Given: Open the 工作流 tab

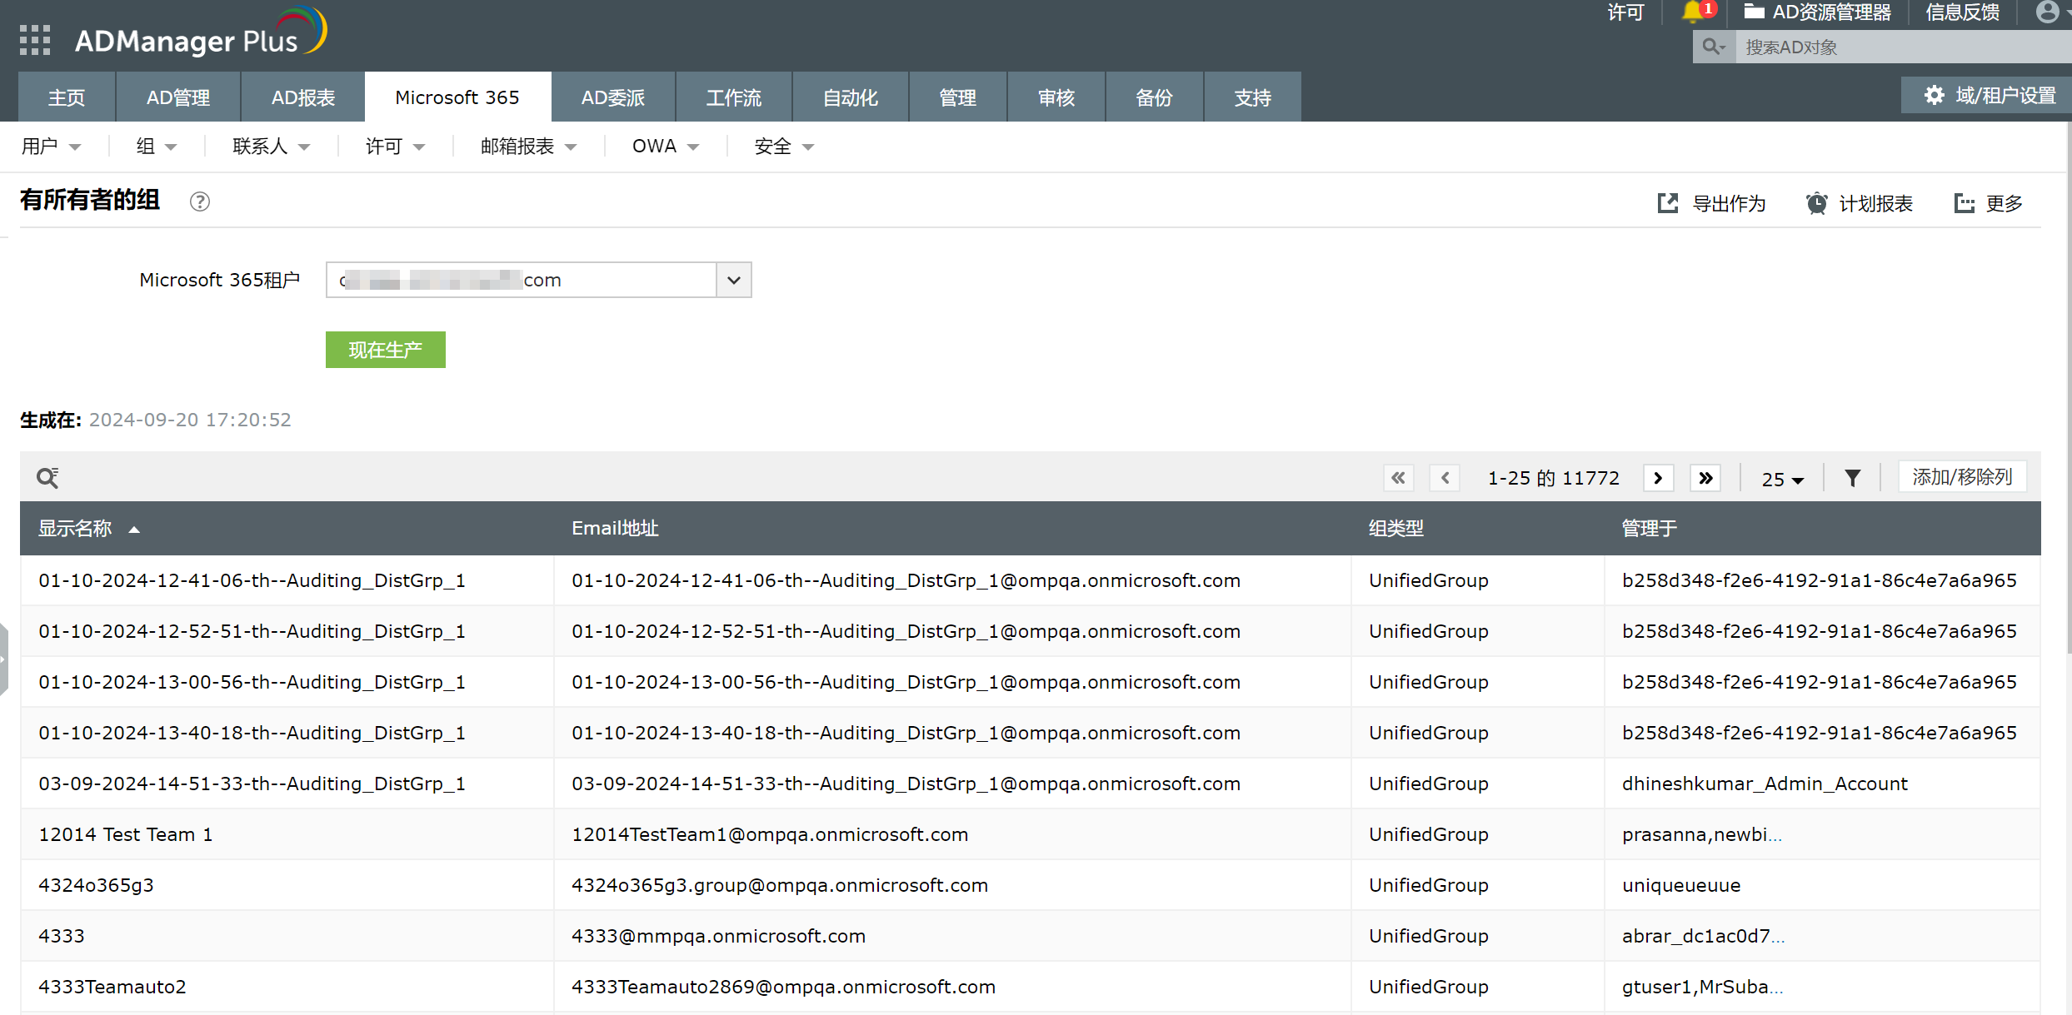Looking at the screenshot, I should [733, 97].
